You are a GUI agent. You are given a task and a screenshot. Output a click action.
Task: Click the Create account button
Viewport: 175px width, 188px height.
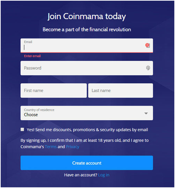tap(87, 163)
